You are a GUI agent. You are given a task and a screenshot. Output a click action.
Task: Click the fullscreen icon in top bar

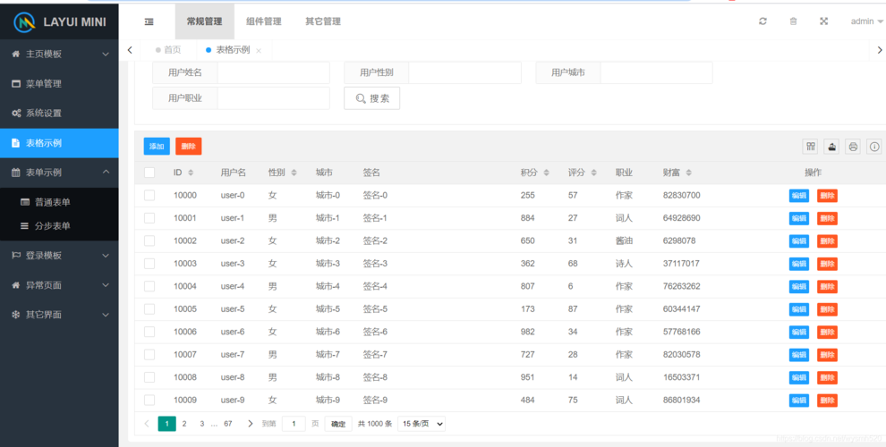(x=824, y=21)
